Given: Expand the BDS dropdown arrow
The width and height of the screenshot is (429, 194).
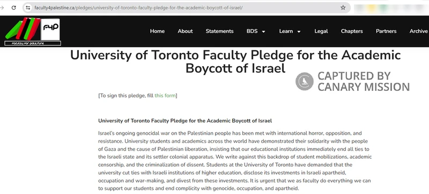Looking at the screenshot, I should click(x=263, y=32).
